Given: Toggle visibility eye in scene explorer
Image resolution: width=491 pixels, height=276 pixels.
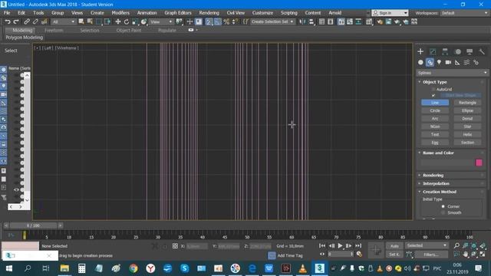Looking at the screenshot, I should [16, 189].
